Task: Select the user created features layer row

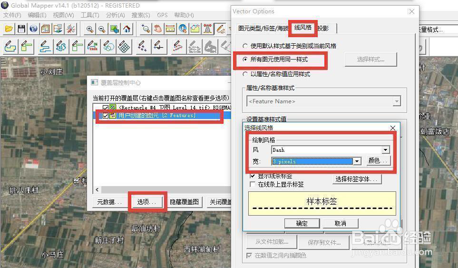Action: [162, 116]
